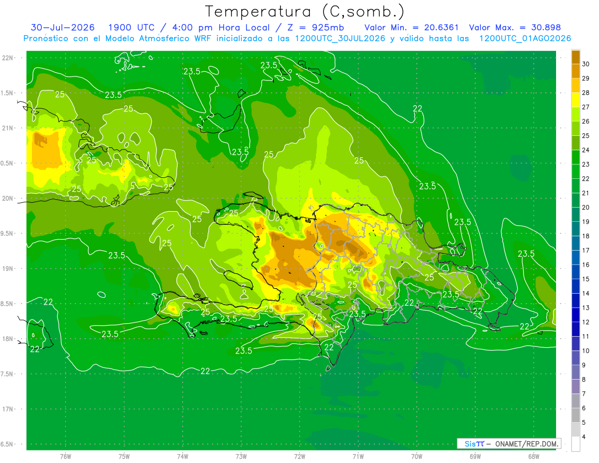Screen dimensions: 599x463
Task: Pick the purple band between 7 and 8
Action: 576,387
